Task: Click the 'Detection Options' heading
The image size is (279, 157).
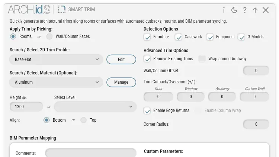Action: 161,29
